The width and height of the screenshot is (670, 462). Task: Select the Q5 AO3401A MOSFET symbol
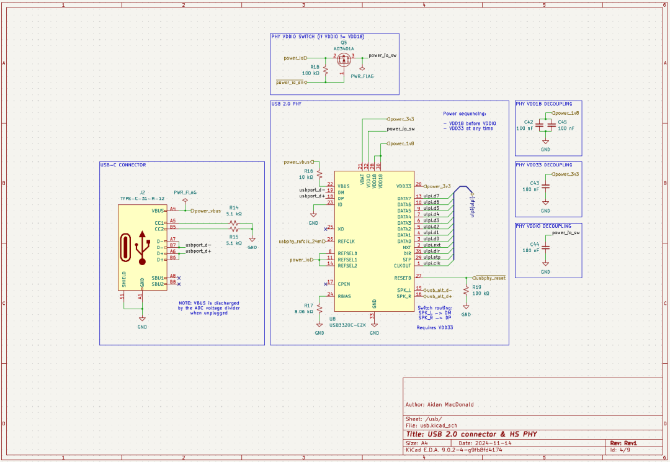344,60
